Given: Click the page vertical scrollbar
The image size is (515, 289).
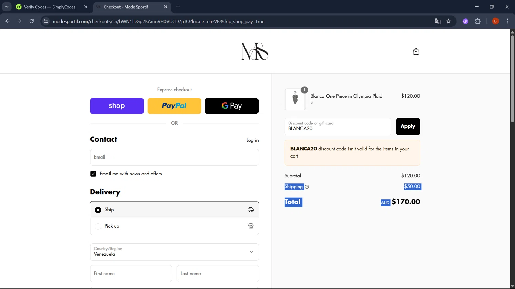Looking at the screenshot, I should [x=512, y=78].
